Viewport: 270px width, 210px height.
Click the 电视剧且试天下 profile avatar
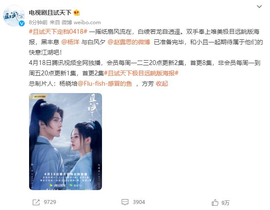pos(14,16)
